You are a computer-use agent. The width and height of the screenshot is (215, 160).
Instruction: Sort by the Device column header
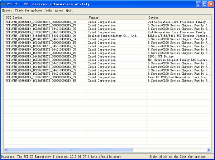click(179, 17)
